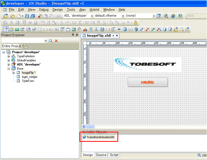Select the Grid component tool
The image size is (207, 160).
[102, 30]
